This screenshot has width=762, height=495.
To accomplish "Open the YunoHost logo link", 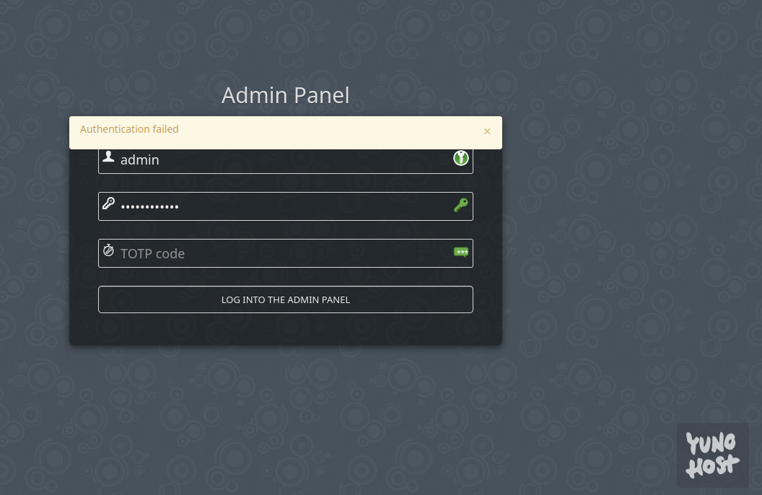I will (x=712, y=455).
